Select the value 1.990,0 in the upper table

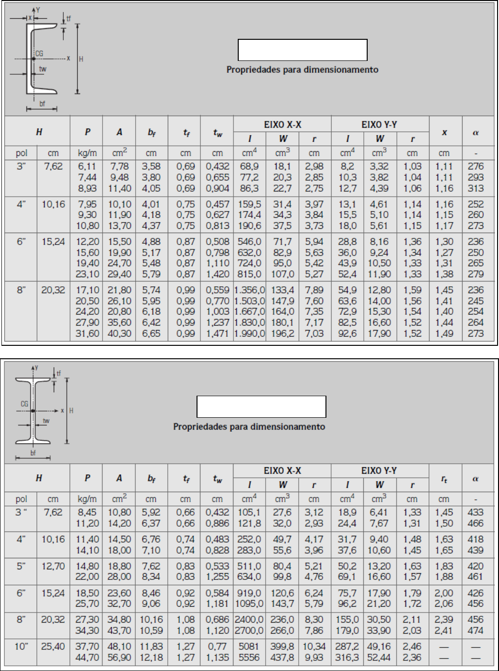pos(249,333)
